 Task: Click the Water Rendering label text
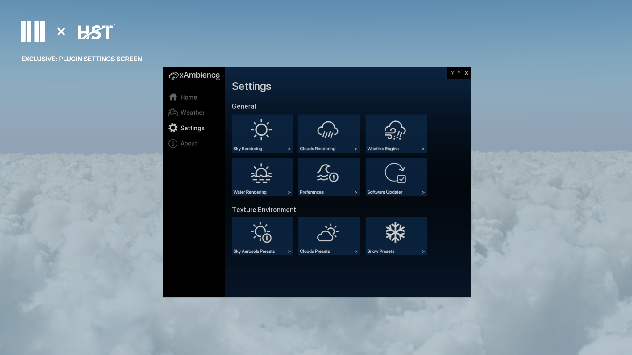250,192
